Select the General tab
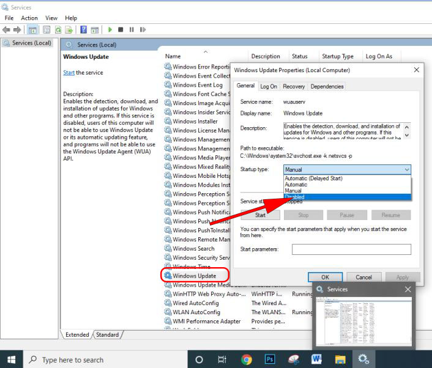Viewport: 432px width, 368px height. pos(245,86)
